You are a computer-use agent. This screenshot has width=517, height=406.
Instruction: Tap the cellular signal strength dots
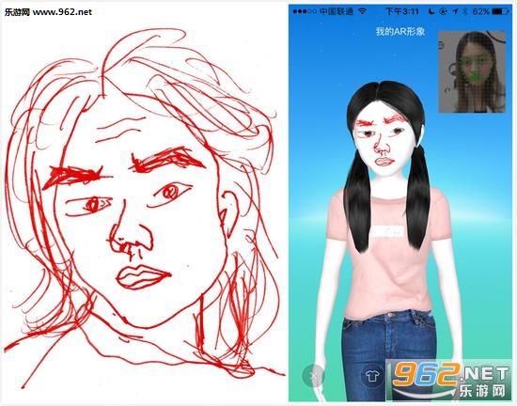305,11
